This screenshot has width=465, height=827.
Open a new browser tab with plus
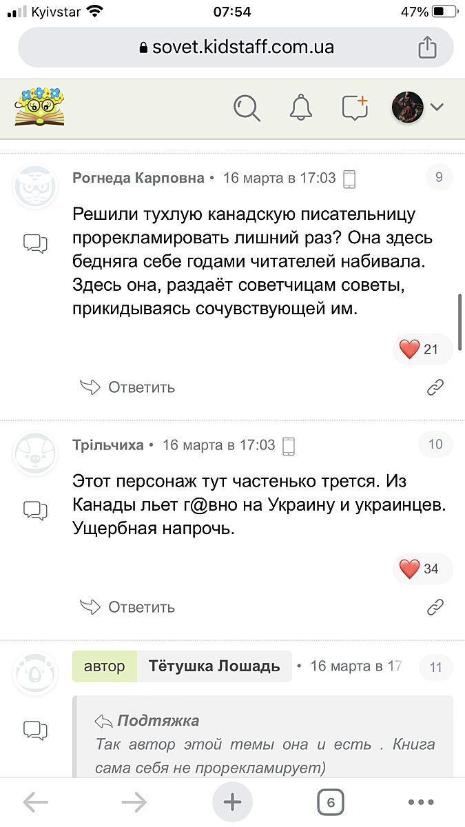[x=232, y=802]
